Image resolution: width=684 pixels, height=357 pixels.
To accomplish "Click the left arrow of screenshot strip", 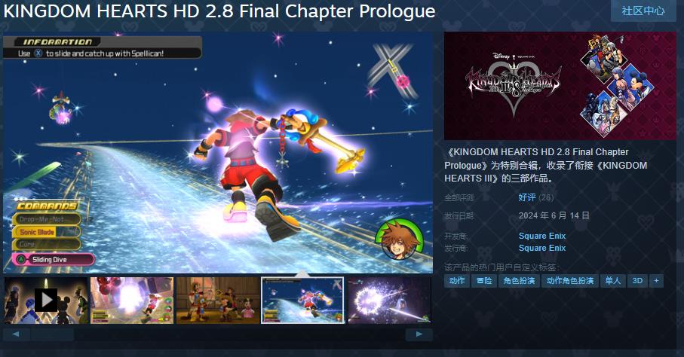I will [16, 334].
